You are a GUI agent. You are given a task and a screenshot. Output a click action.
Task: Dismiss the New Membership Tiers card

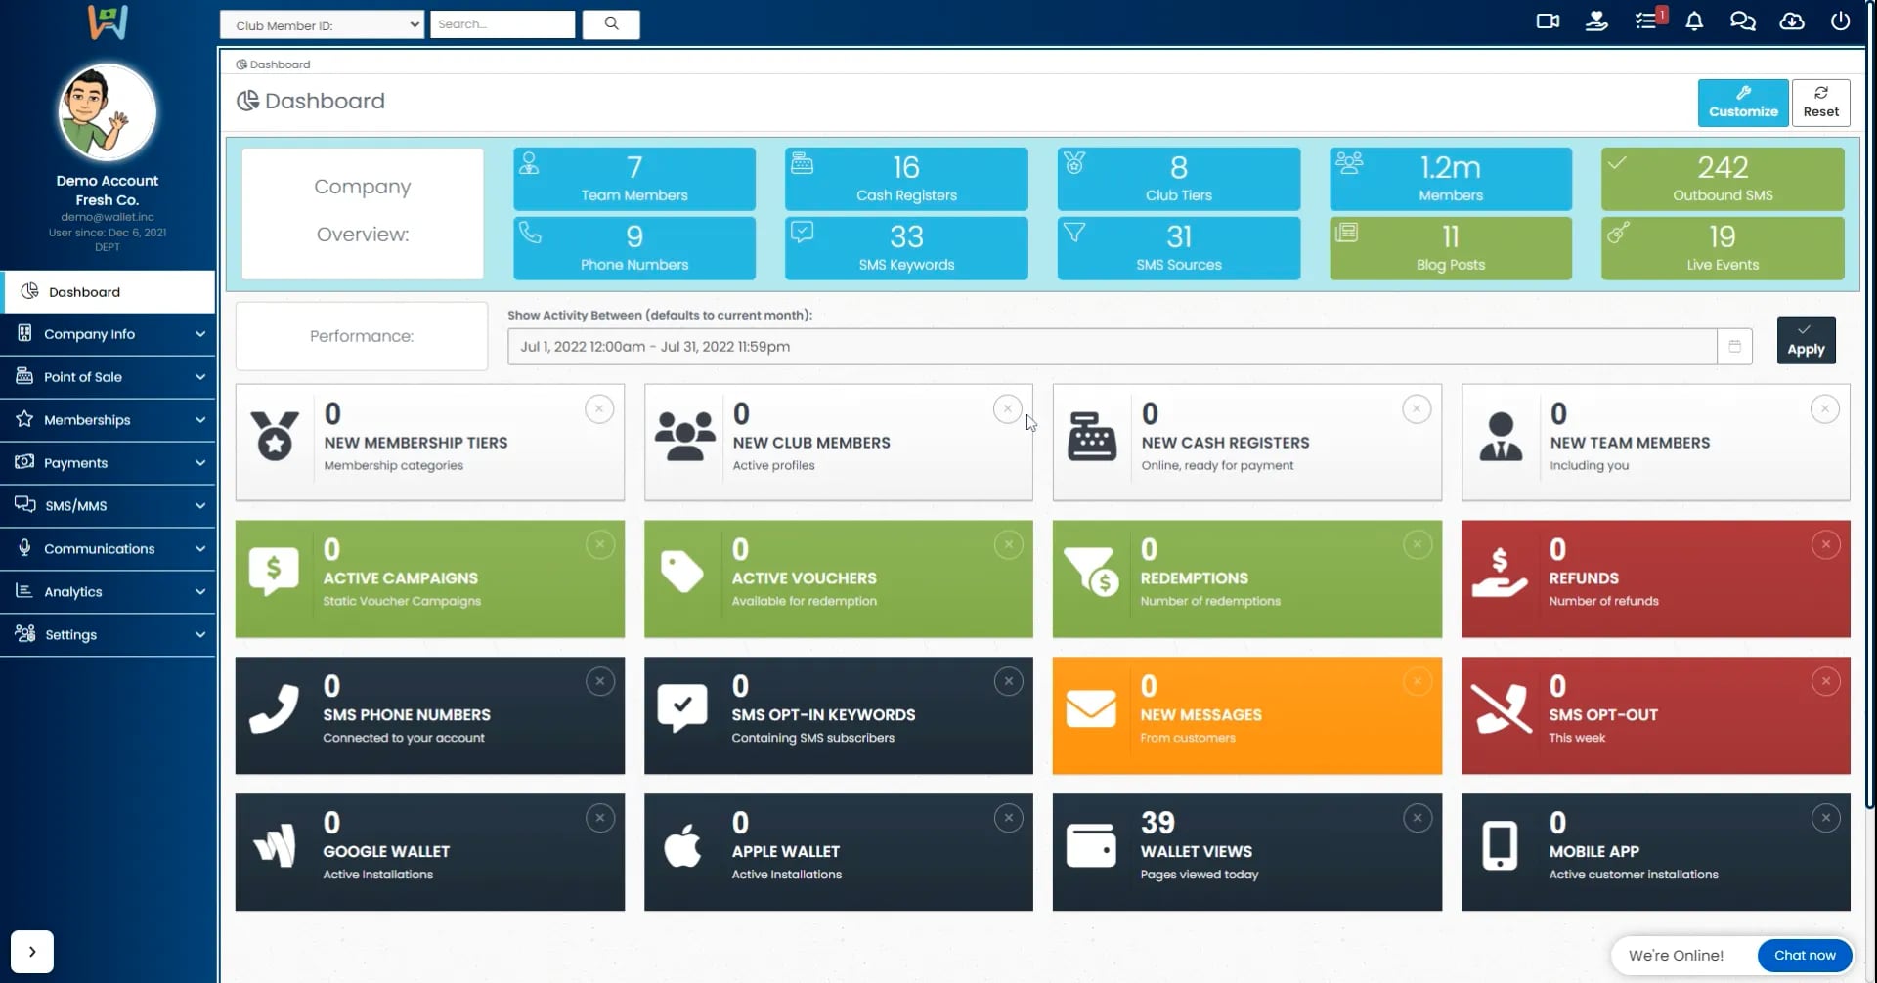(x=599, y=408)
